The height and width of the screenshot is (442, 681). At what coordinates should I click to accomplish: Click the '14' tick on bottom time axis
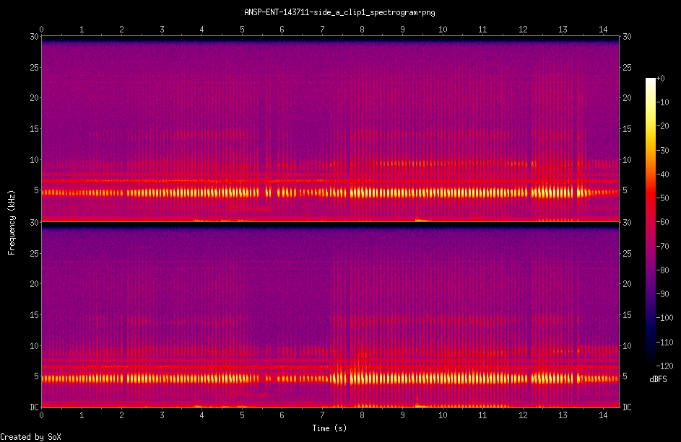point(603,415)
